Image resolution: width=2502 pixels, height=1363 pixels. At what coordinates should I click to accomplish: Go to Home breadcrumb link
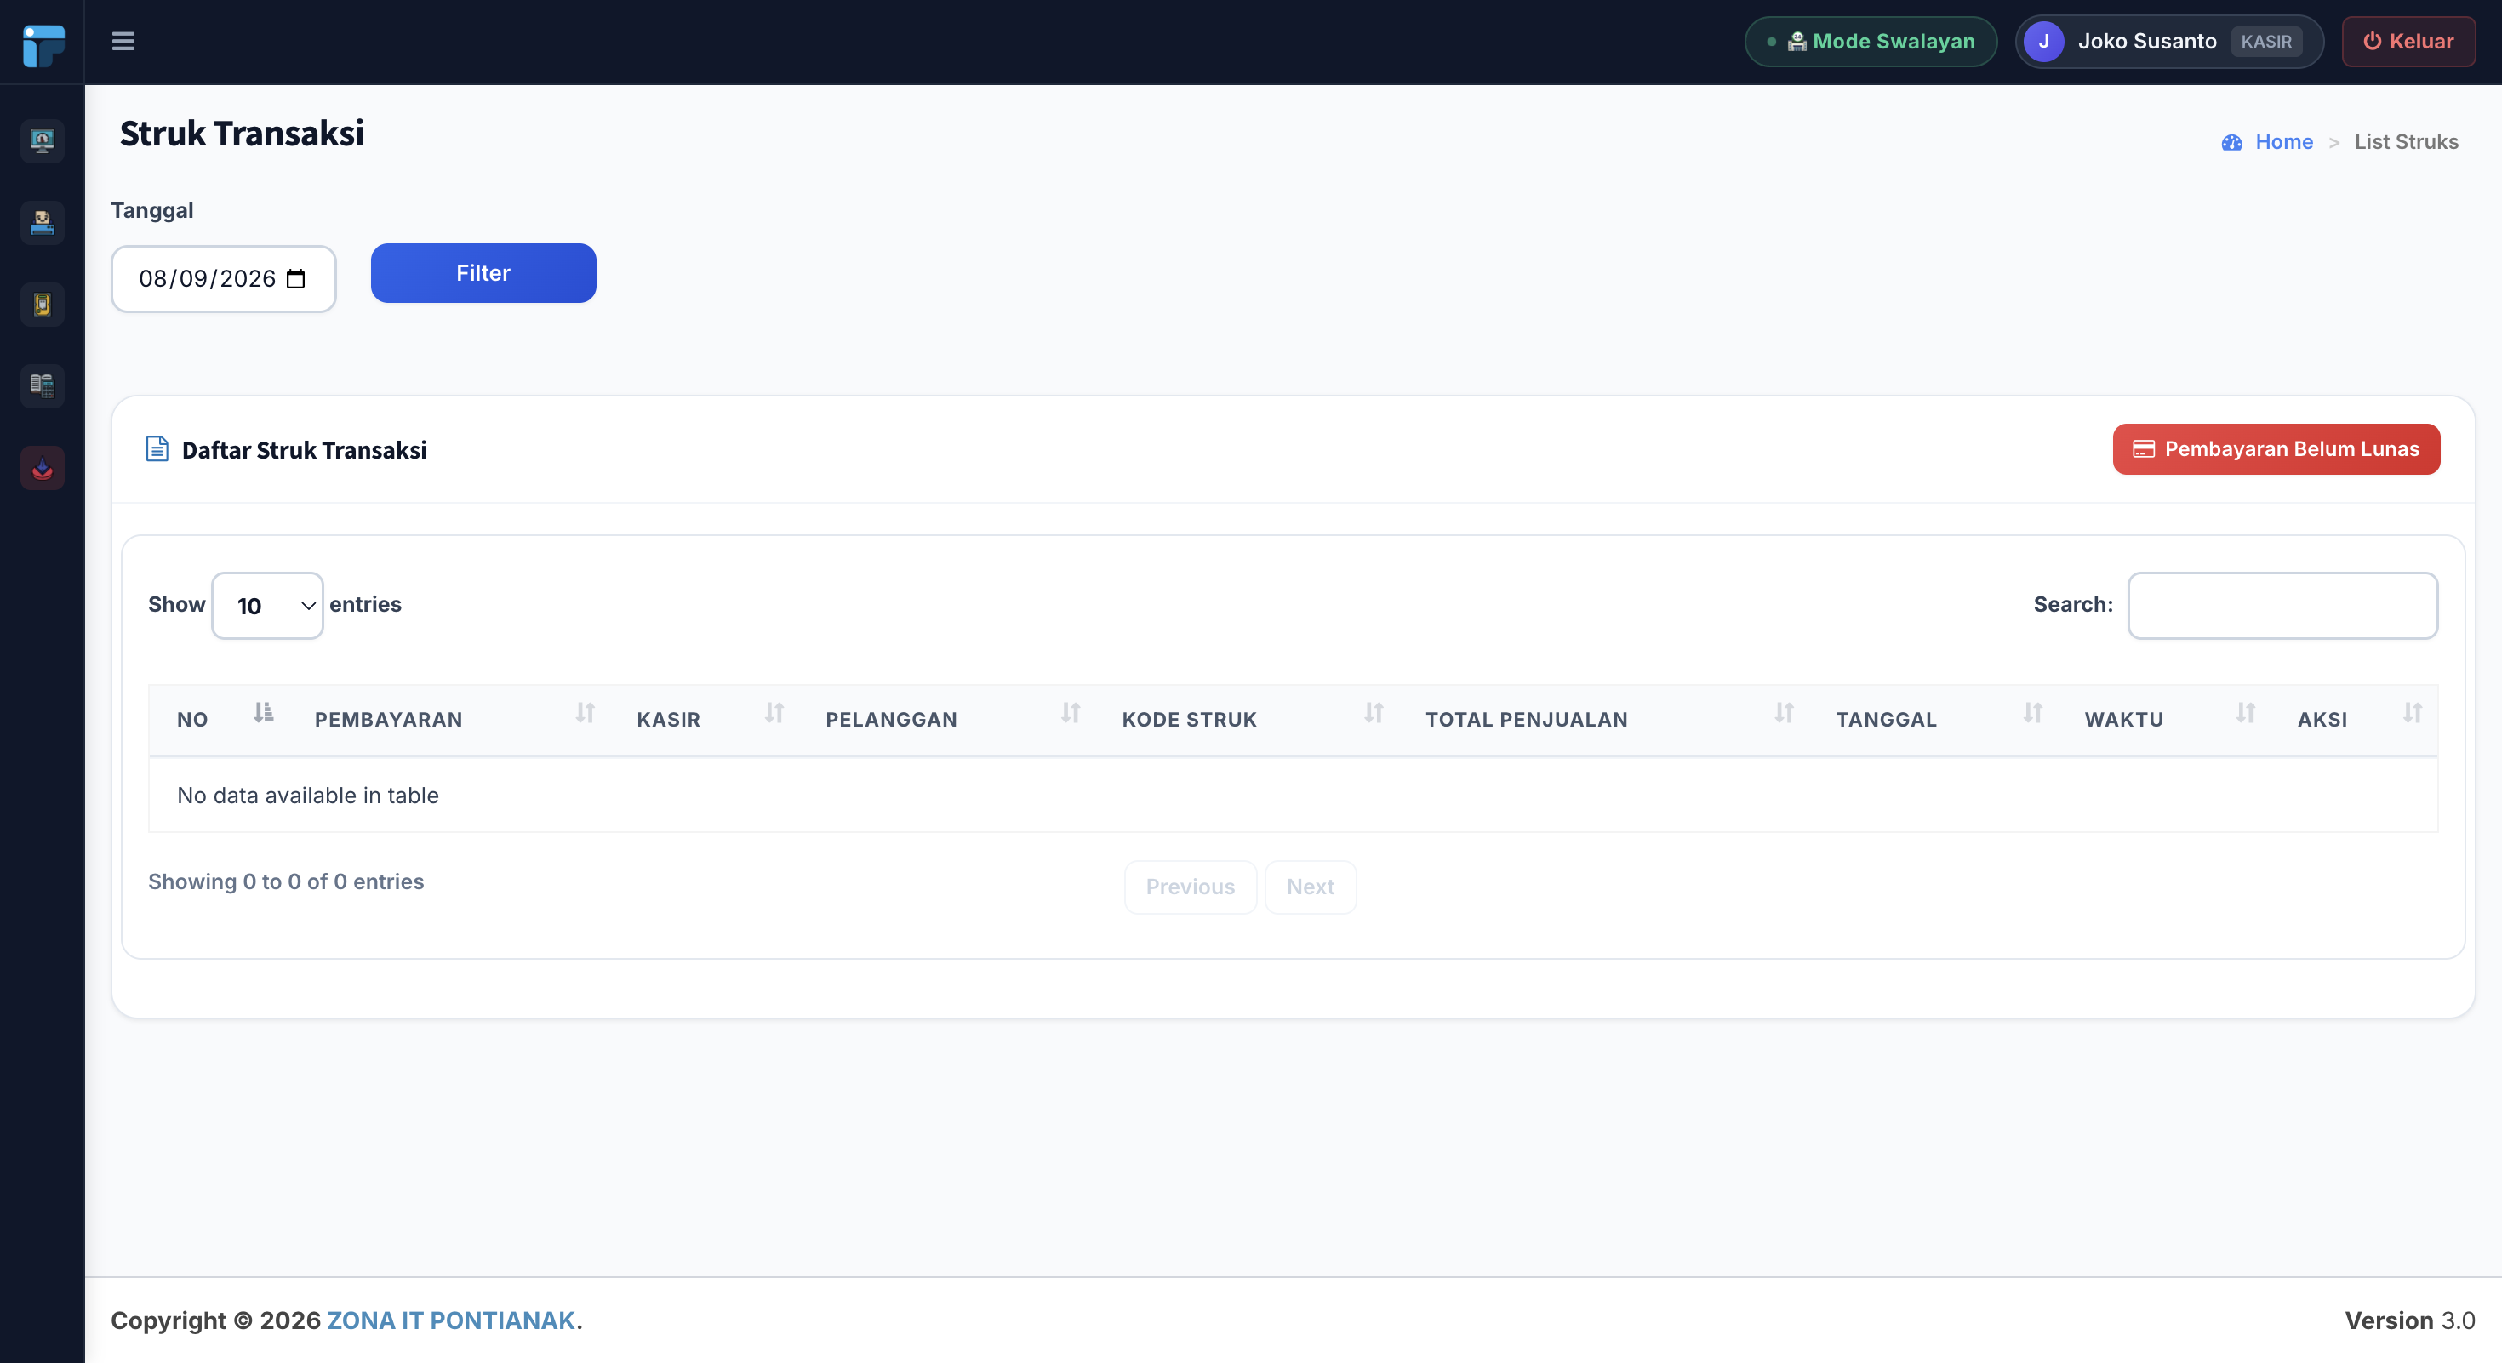(x=2283, y=142)
